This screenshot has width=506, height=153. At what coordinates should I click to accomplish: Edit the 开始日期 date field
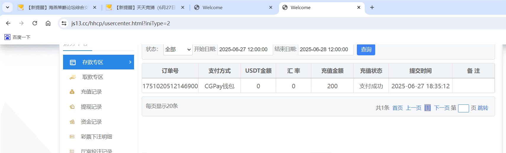pyautogui.click(x=245, y=49)
